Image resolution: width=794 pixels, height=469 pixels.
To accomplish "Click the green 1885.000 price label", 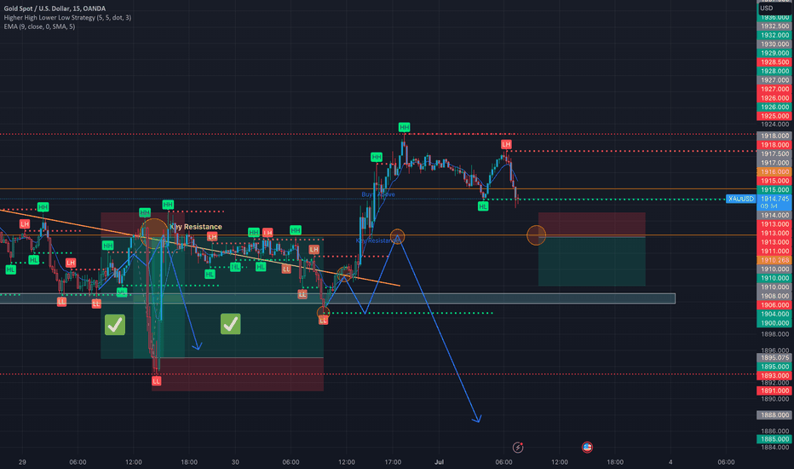I will click(x=774, y=439).
